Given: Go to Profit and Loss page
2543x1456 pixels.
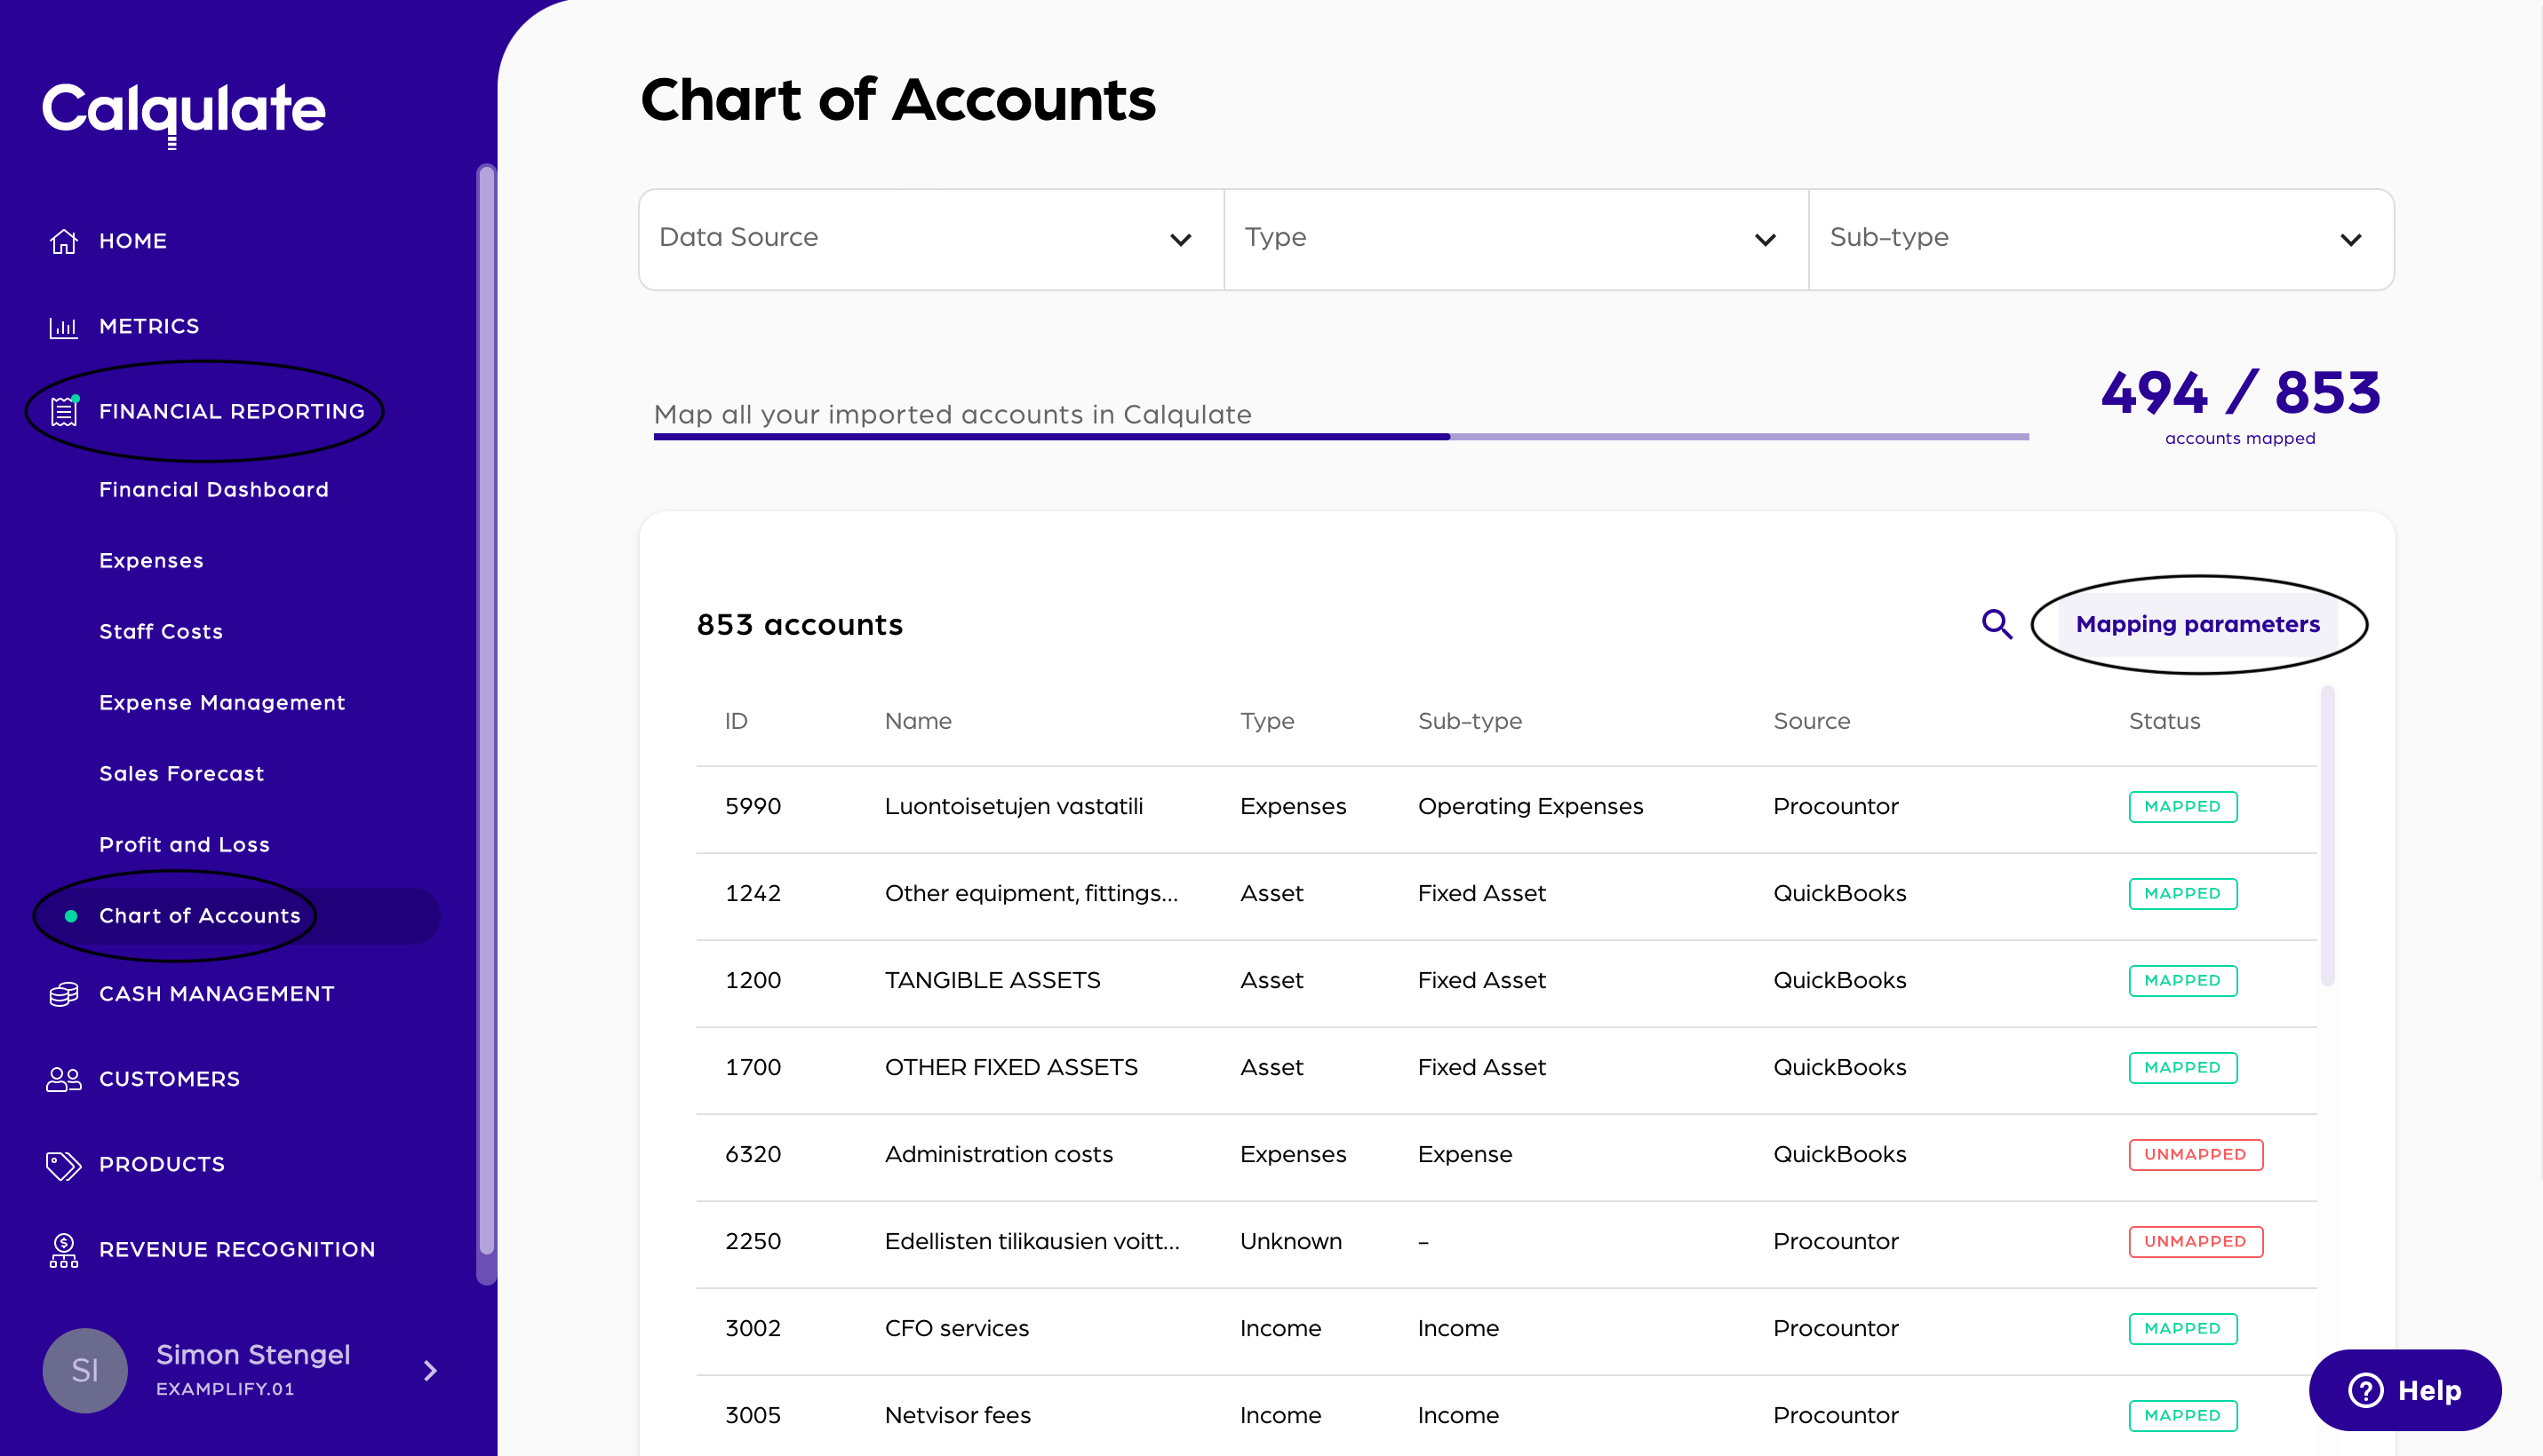Looking at the screenshot, I should (x=184, y=844).
